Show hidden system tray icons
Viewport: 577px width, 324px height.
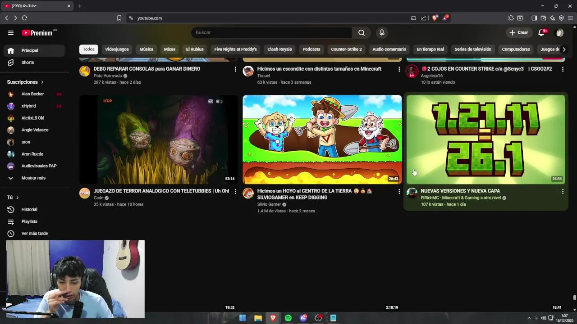529,318
